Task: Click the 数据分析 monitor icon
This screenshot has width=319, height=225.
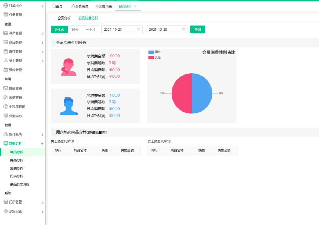Action: coord(6,143)
